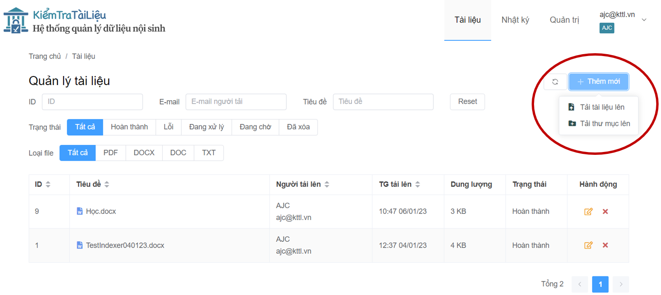
Task: Delete the Học.docx document
Action: tap(605, 211)
